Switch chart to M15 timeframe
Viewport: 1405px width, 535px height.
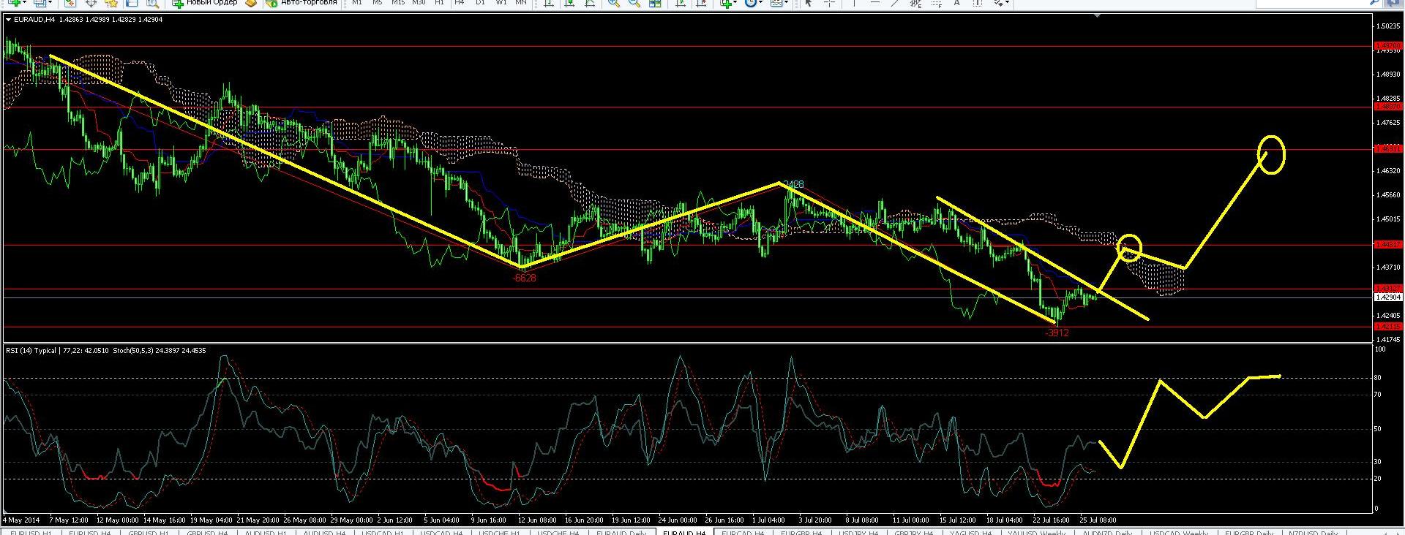397,3
